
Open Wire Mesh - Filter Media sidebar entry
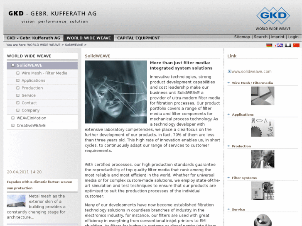[x=44, y=73]
